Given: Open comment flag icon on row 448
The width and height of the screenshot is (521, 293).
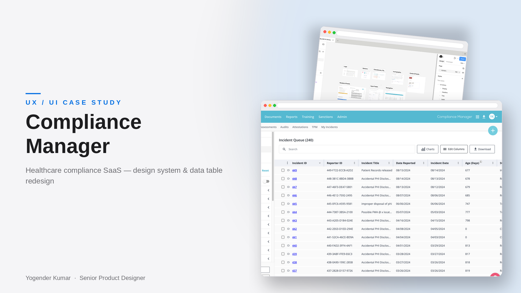Looking at the screenshot, I should pos(289,179).
